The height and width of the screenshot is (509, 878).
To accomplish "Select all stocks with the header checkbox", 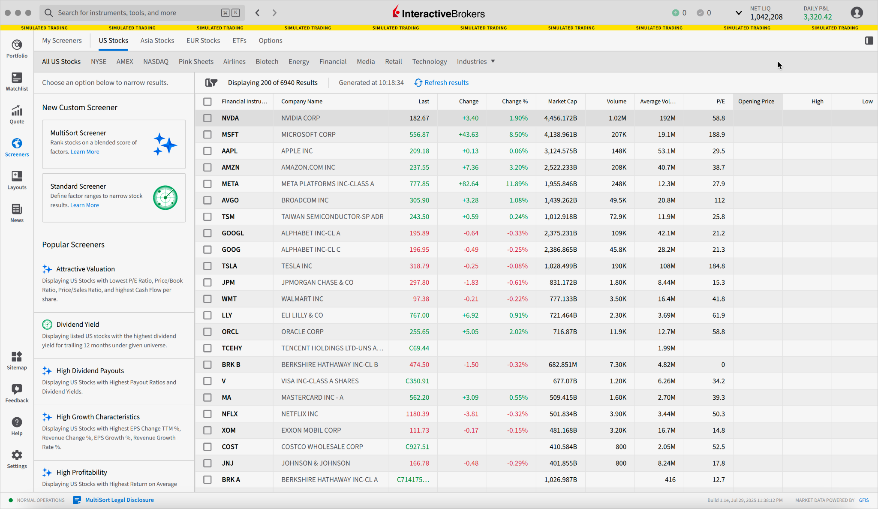I will click(207, 102).
